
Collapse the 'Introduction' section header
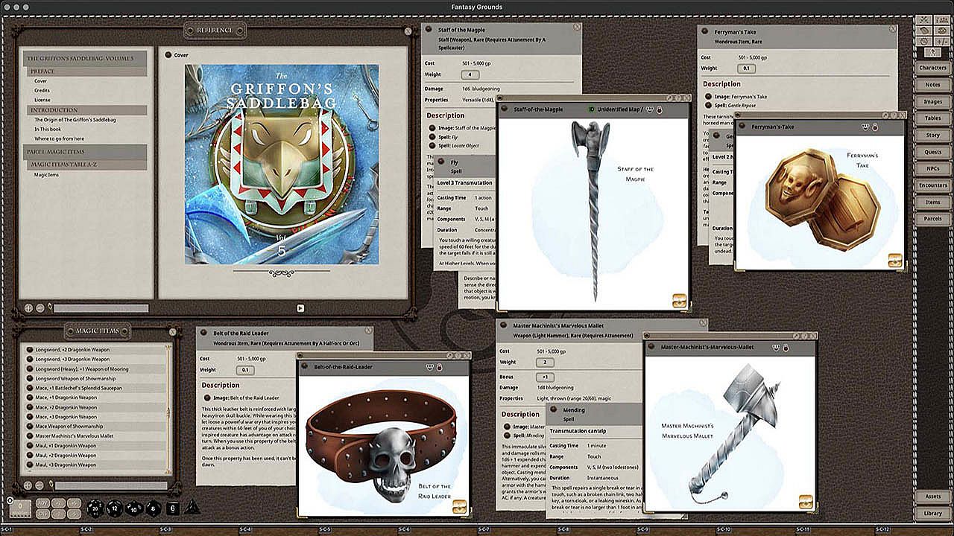click(86, 110)
